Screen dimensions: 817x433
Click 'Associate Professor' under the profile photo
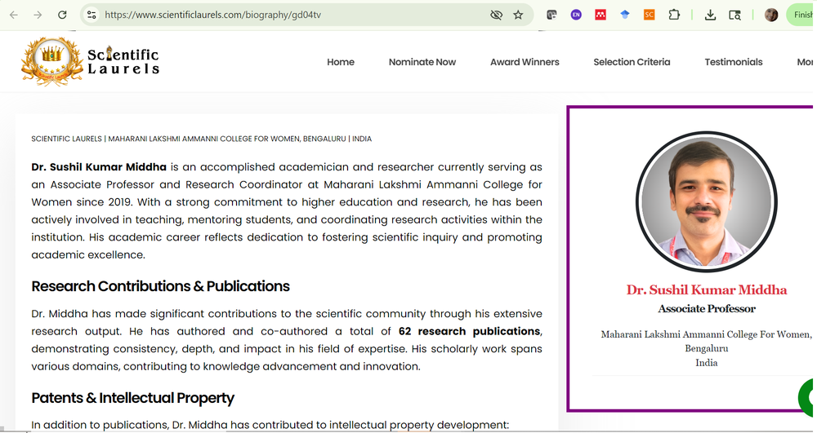click(707, 309)
